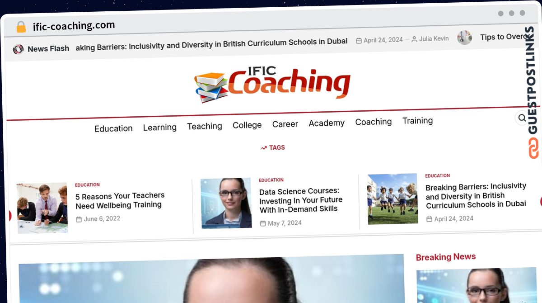Image resolution: width=542 pixels, height=303 pixels.
Task: Navigate to the Career page
Action: 285,124
